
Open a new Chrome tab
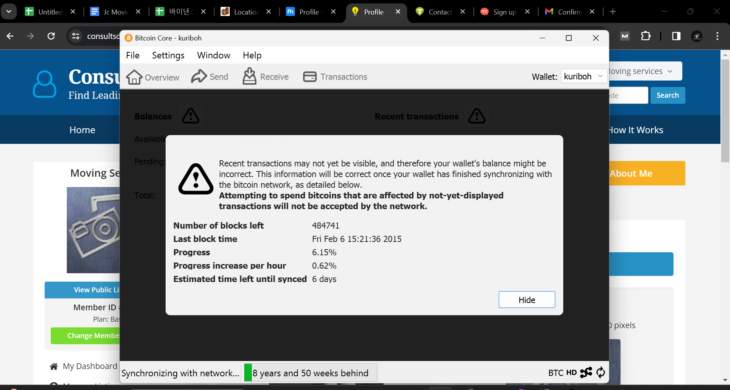point(613,12)
